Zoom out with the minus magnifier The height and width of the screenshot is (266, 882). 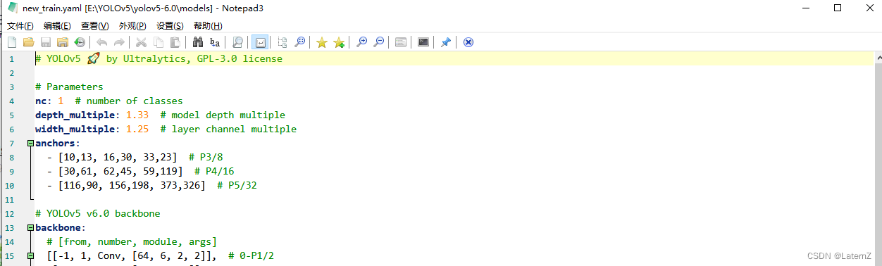(378, 42)
